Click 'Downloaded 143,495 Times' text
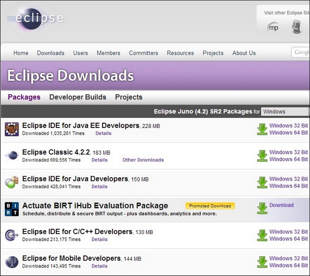 tap(52, 266)
